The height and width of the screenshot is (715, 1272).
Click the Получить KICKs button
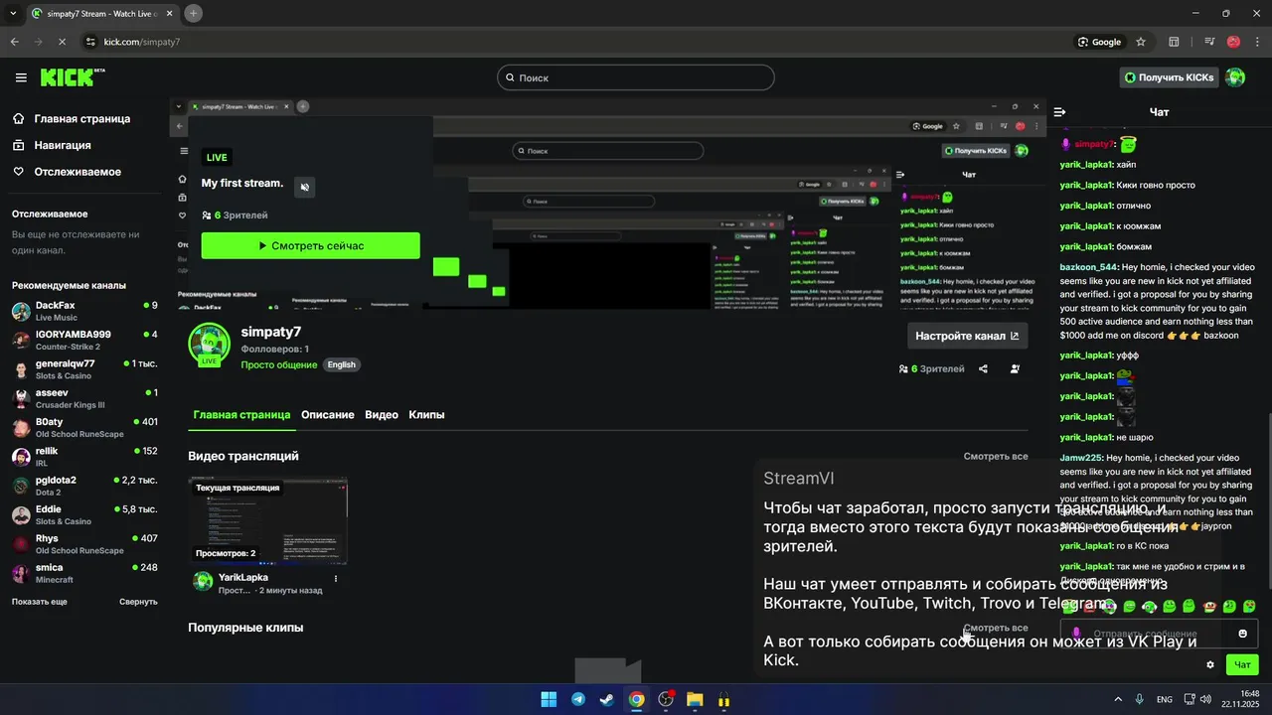tap(1169, 77)
